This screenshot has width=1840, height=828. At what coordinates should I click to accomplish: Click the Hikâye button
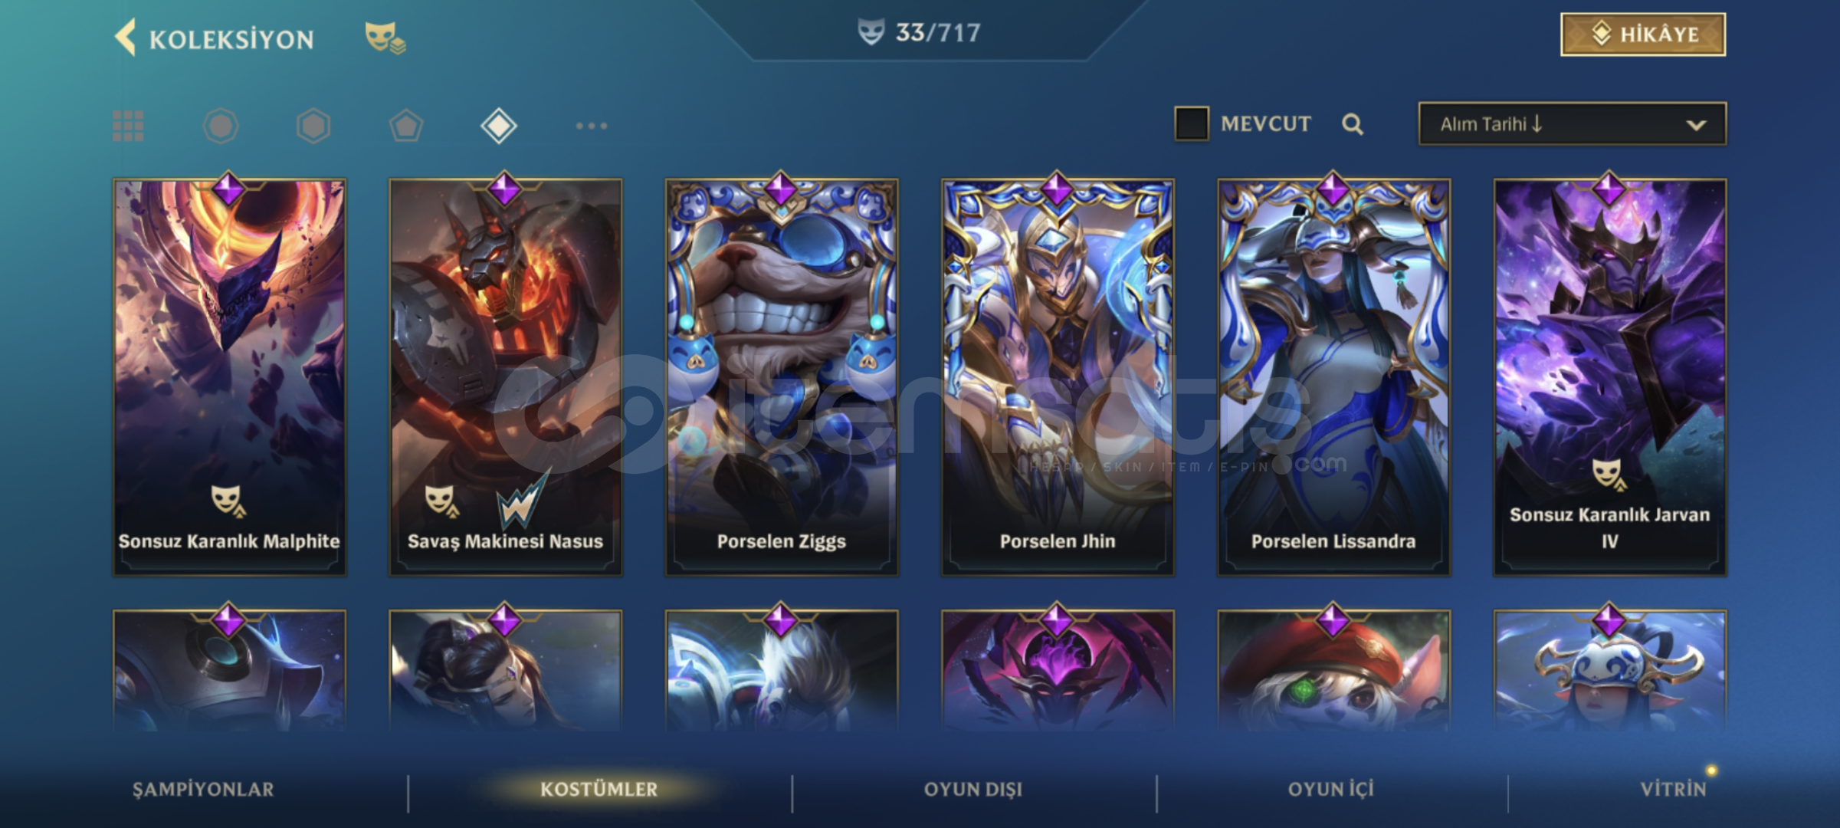[x=1643, y=34]
